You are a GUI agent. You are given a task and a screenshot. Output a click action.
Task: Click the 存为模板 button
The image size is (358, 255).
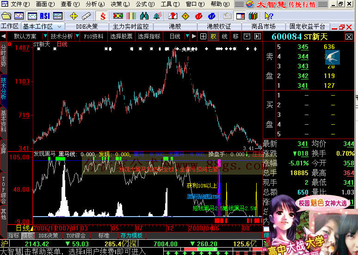131,236
